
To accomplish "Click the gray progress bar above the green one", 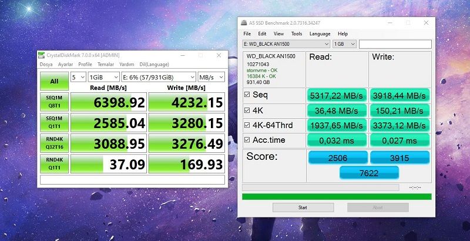I will (320, 188).
